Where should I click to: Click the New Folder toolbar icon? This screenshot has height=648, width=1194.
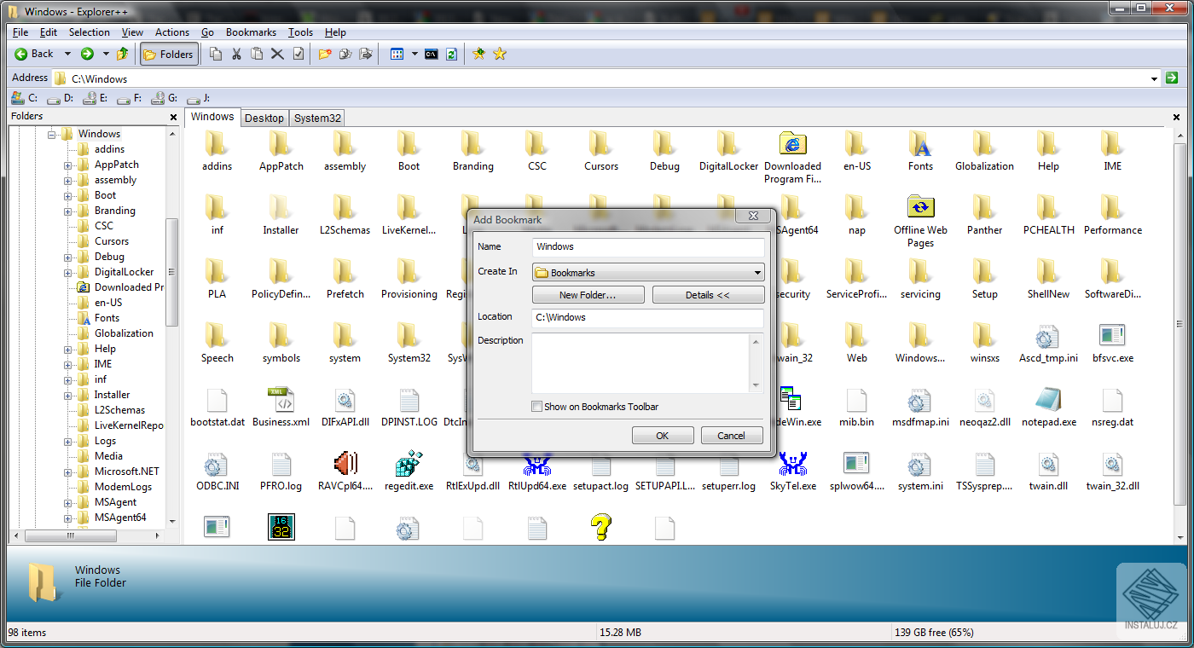pyautogui.click(x=325, y=54)
